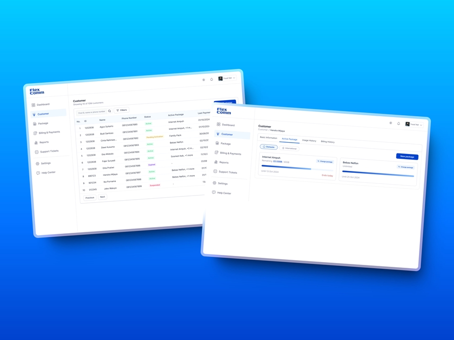Screen dimensions: 454x340
Task: Select the Budi Santoso customer row
Action: point(144,131)
